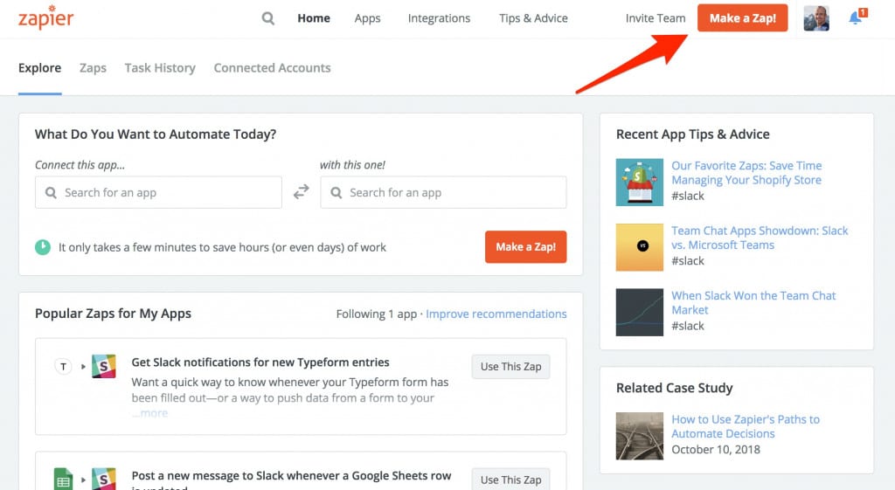Image resolution: width=895 pixels, height=490 pixels.
Task: Click #slack tag under Showdown article
Action: pyautogui.click(x=688, y=260)
